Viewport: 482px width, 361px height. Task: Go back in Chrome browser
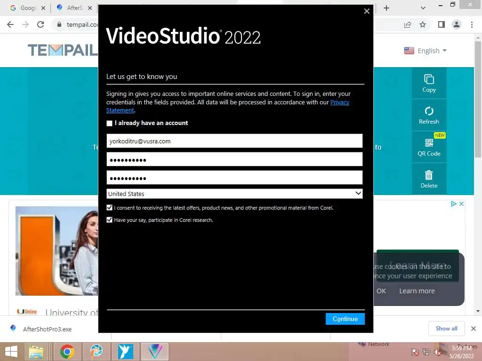[10, 24]
